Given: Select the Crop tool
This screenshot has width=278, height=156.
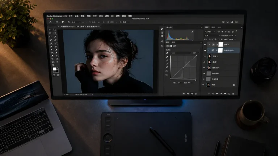Looking at the screenshot, I should (x=50, y=36).
